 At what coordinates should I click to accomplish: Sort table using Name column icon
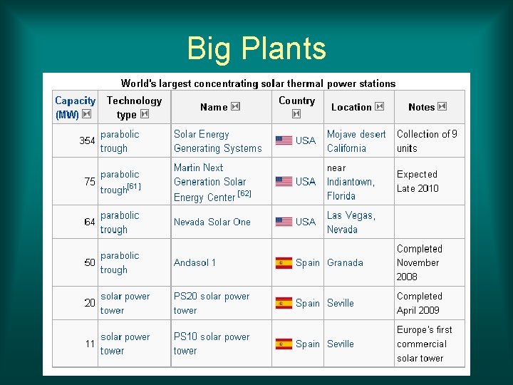click(x=235, y=106)
